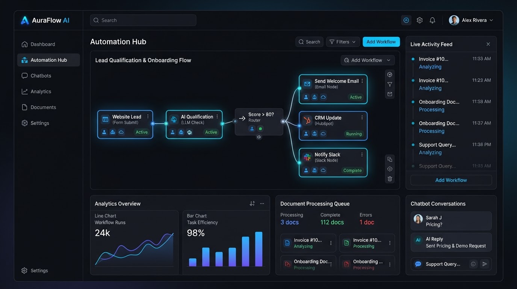517x289 pixels.
Task: Open the Support Query entry at 11:36 PM
Action: pos(451,149)
